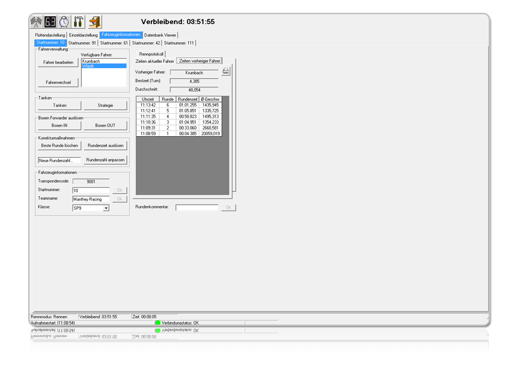This screenshot has width=524, height=365.
Task: Open the Rennprotokoll tab
Action: point(151,54)
